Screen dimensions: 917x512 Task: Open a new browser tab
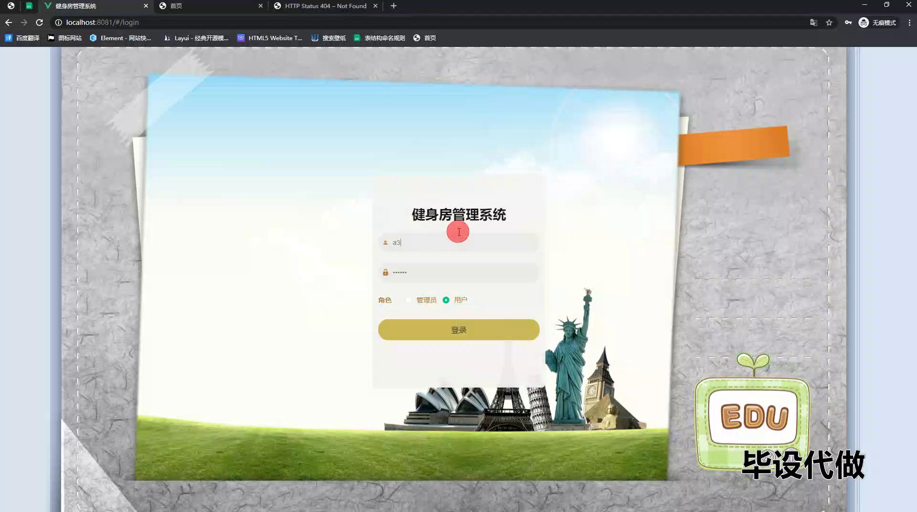394,6
